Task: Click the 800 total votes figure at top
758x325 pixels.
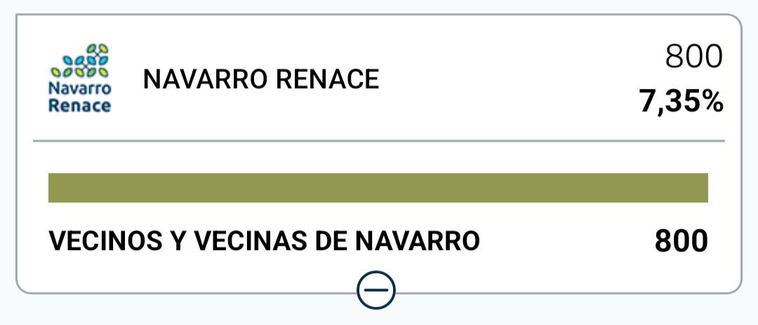Action: (693, 57)
